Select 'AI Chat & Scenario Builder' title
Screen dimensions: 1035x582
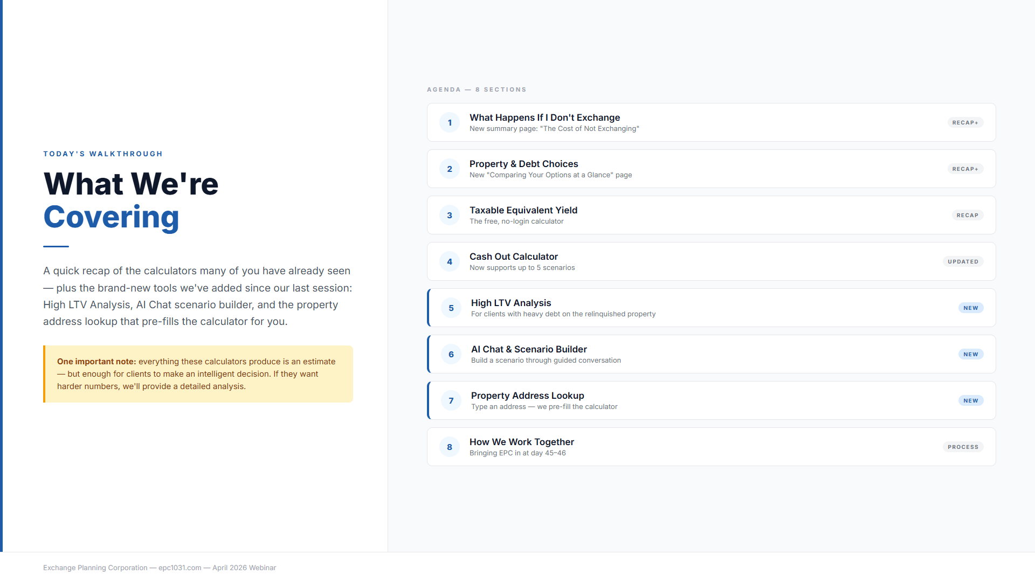[x=529, y=349]
